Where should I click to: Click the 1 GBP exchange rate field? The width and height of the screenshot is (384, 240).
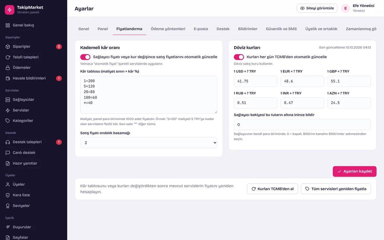point(349,81)
